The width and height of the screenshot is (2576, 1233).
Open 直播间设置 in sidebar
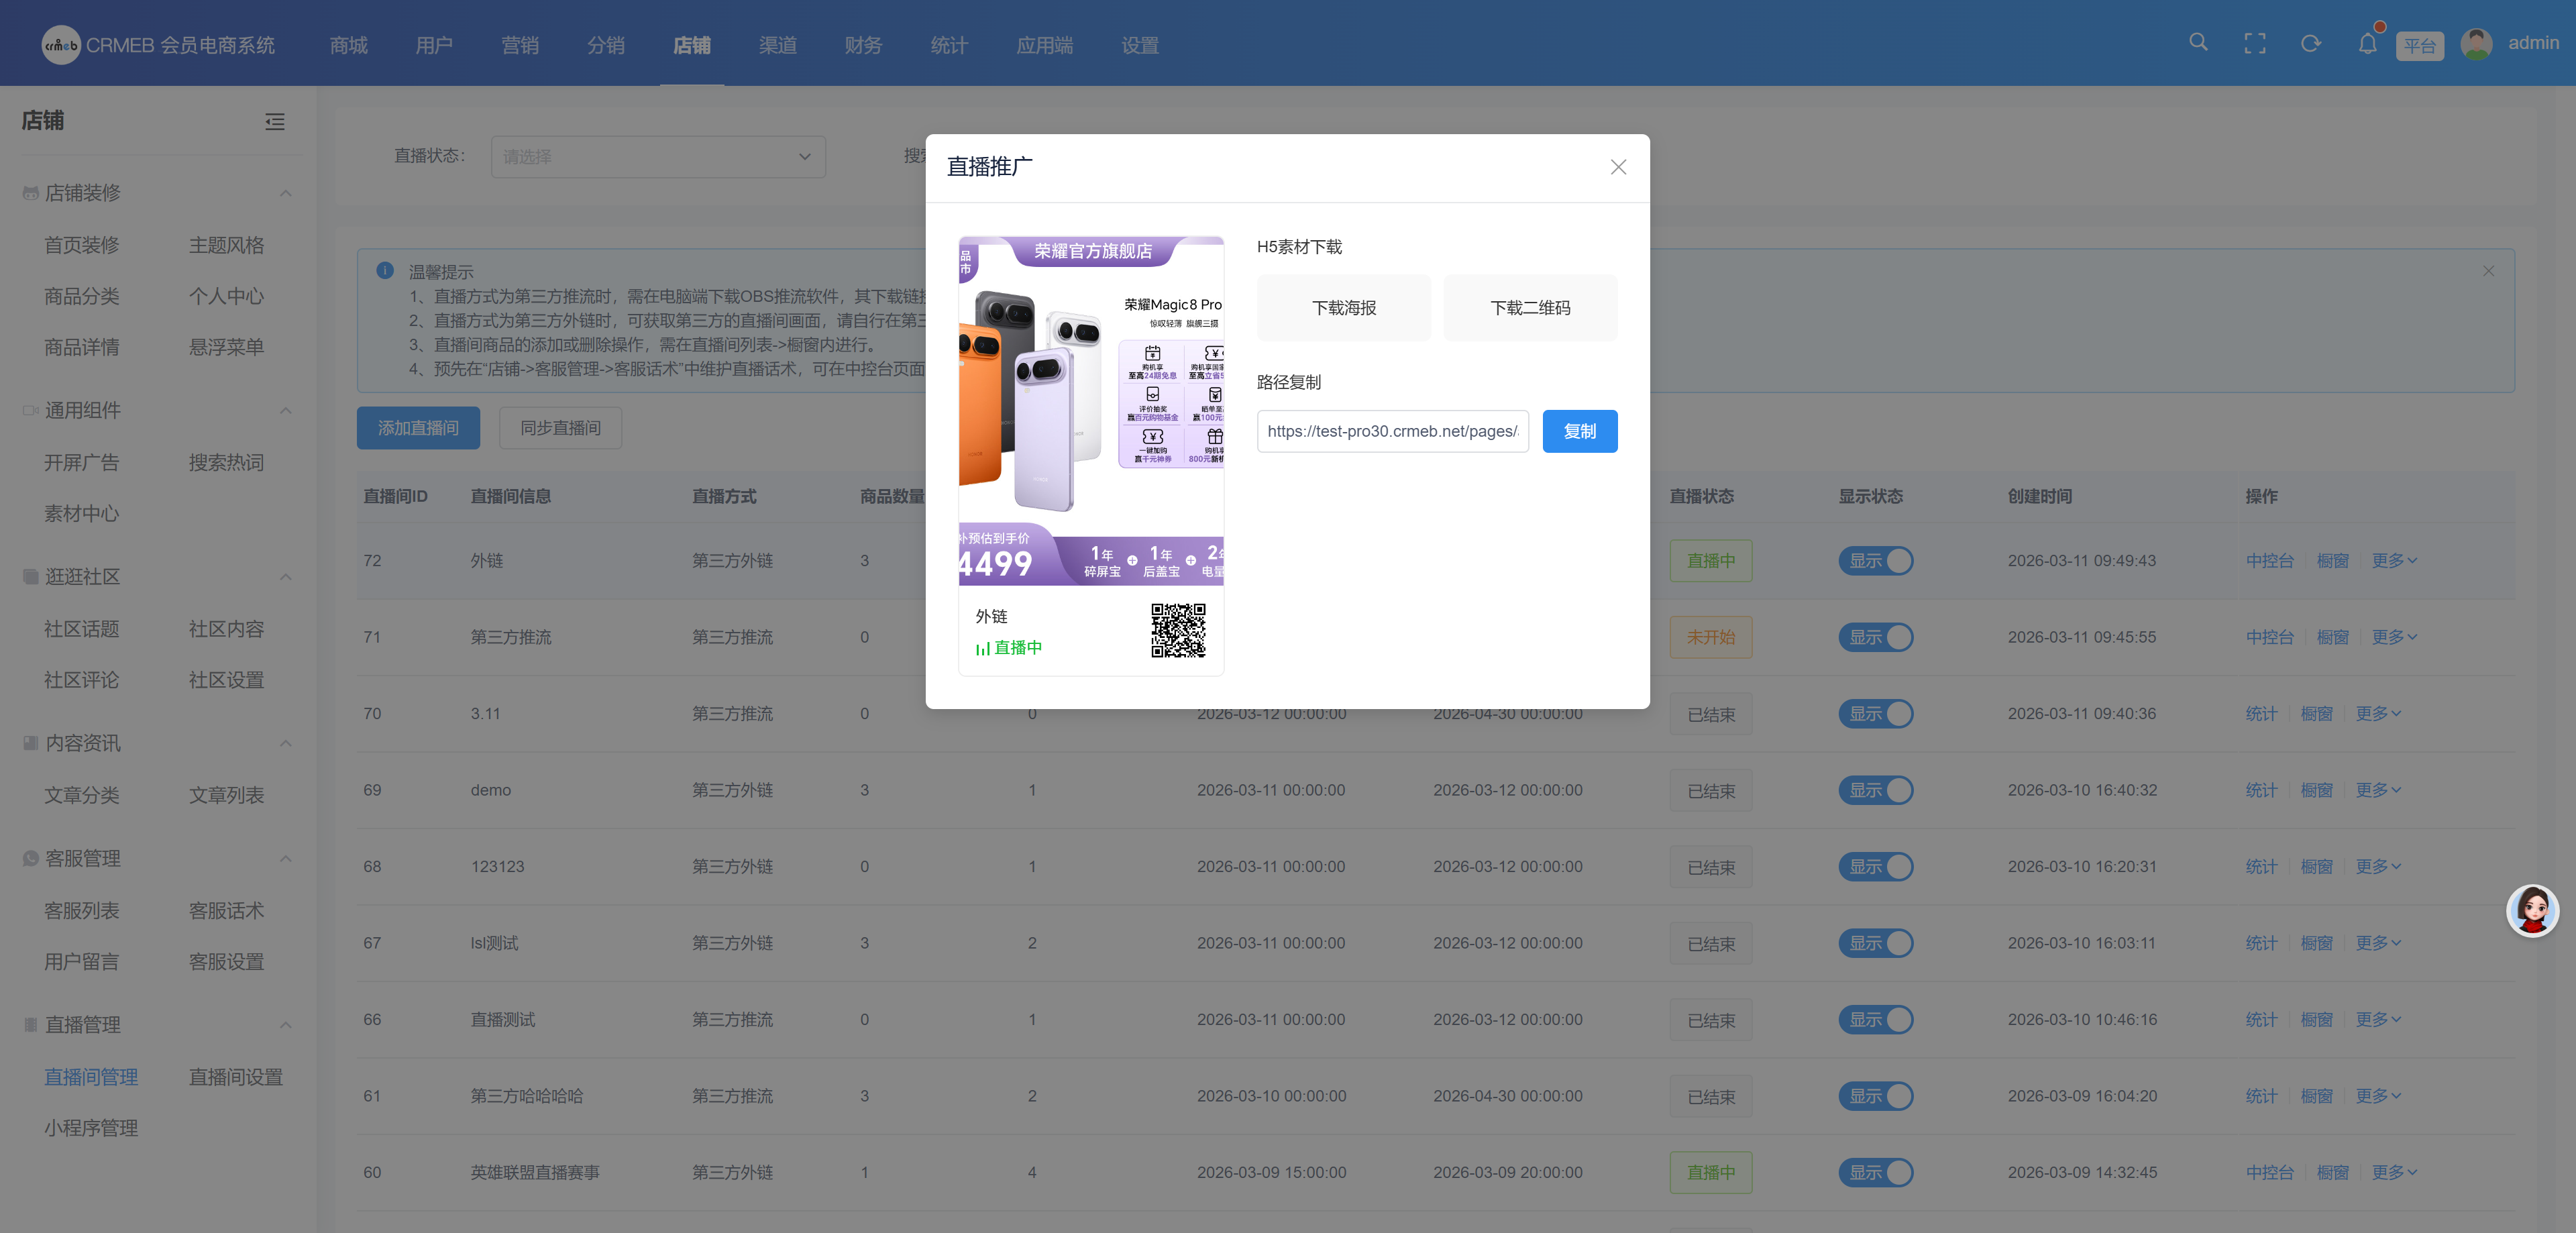[235, 1077]
